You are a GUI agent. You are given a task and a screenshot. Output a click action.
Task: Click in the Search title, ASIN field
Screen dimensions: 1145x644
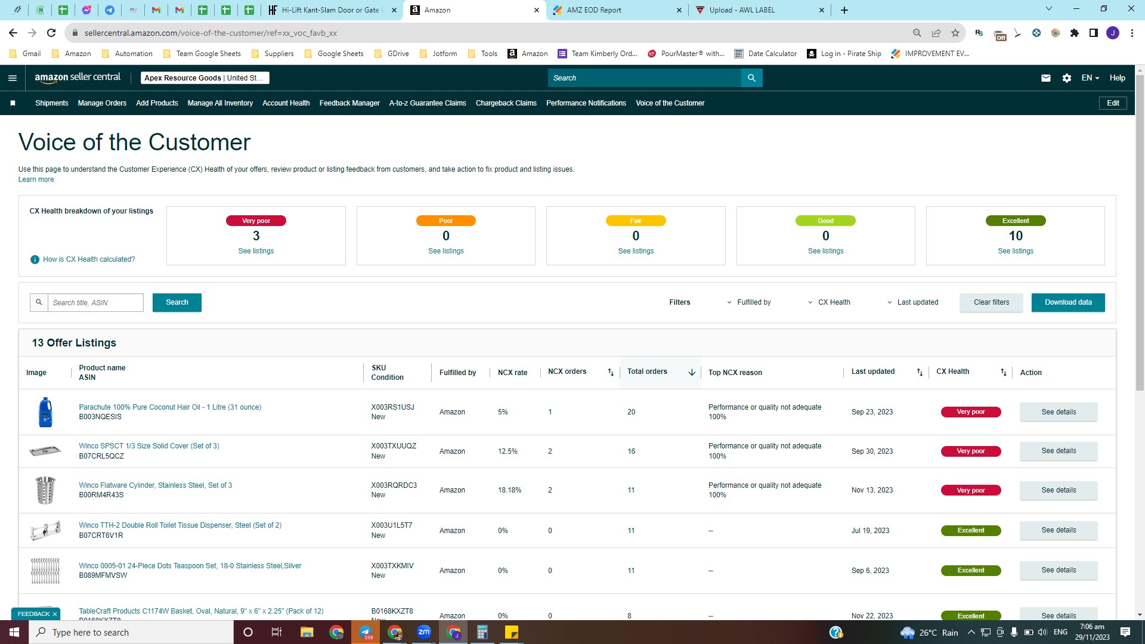pyautogui.click(x=95, y=302)
